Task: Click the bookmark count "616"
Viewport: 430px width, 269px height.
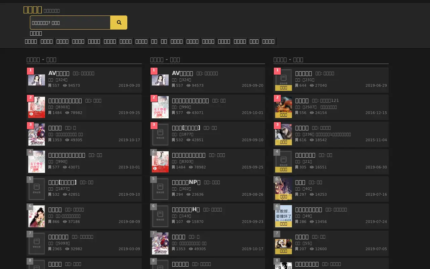Action: 303,140
